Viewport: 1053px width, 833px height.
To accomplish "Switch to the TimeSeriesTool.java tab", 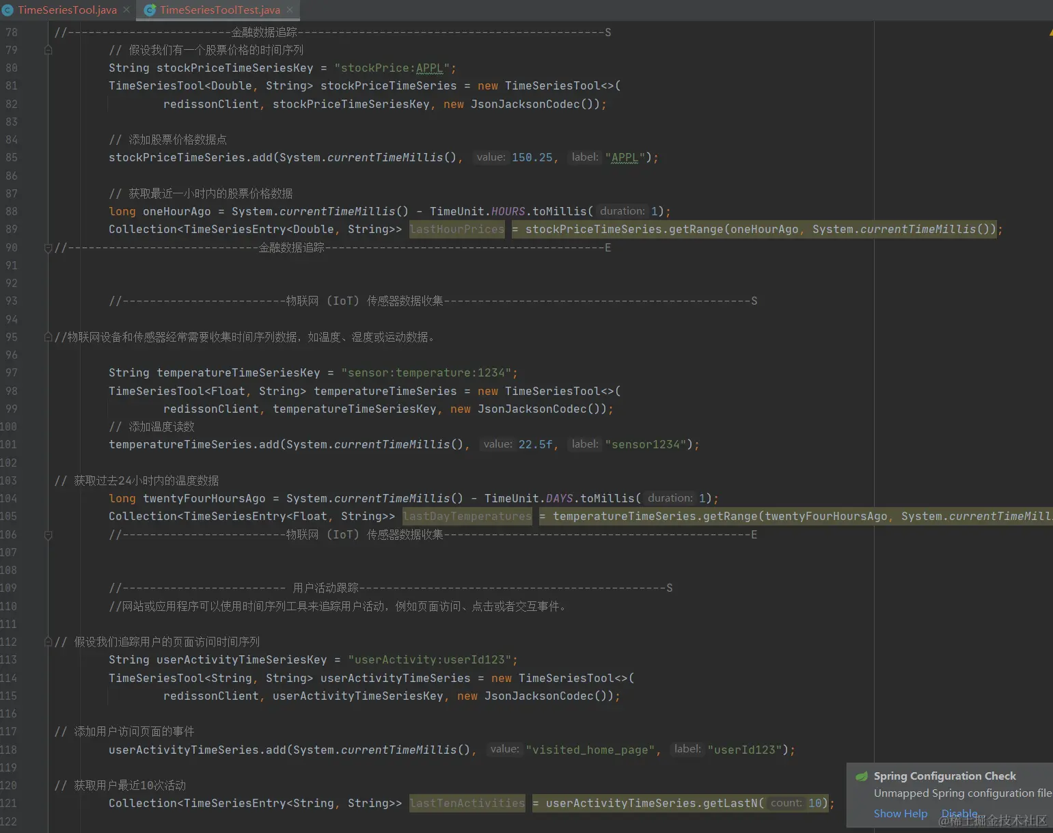I will click(x=67, y=10).
